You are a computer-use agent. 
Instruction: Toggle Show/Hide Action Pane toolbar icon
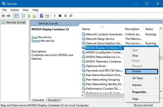pos(47,16)
